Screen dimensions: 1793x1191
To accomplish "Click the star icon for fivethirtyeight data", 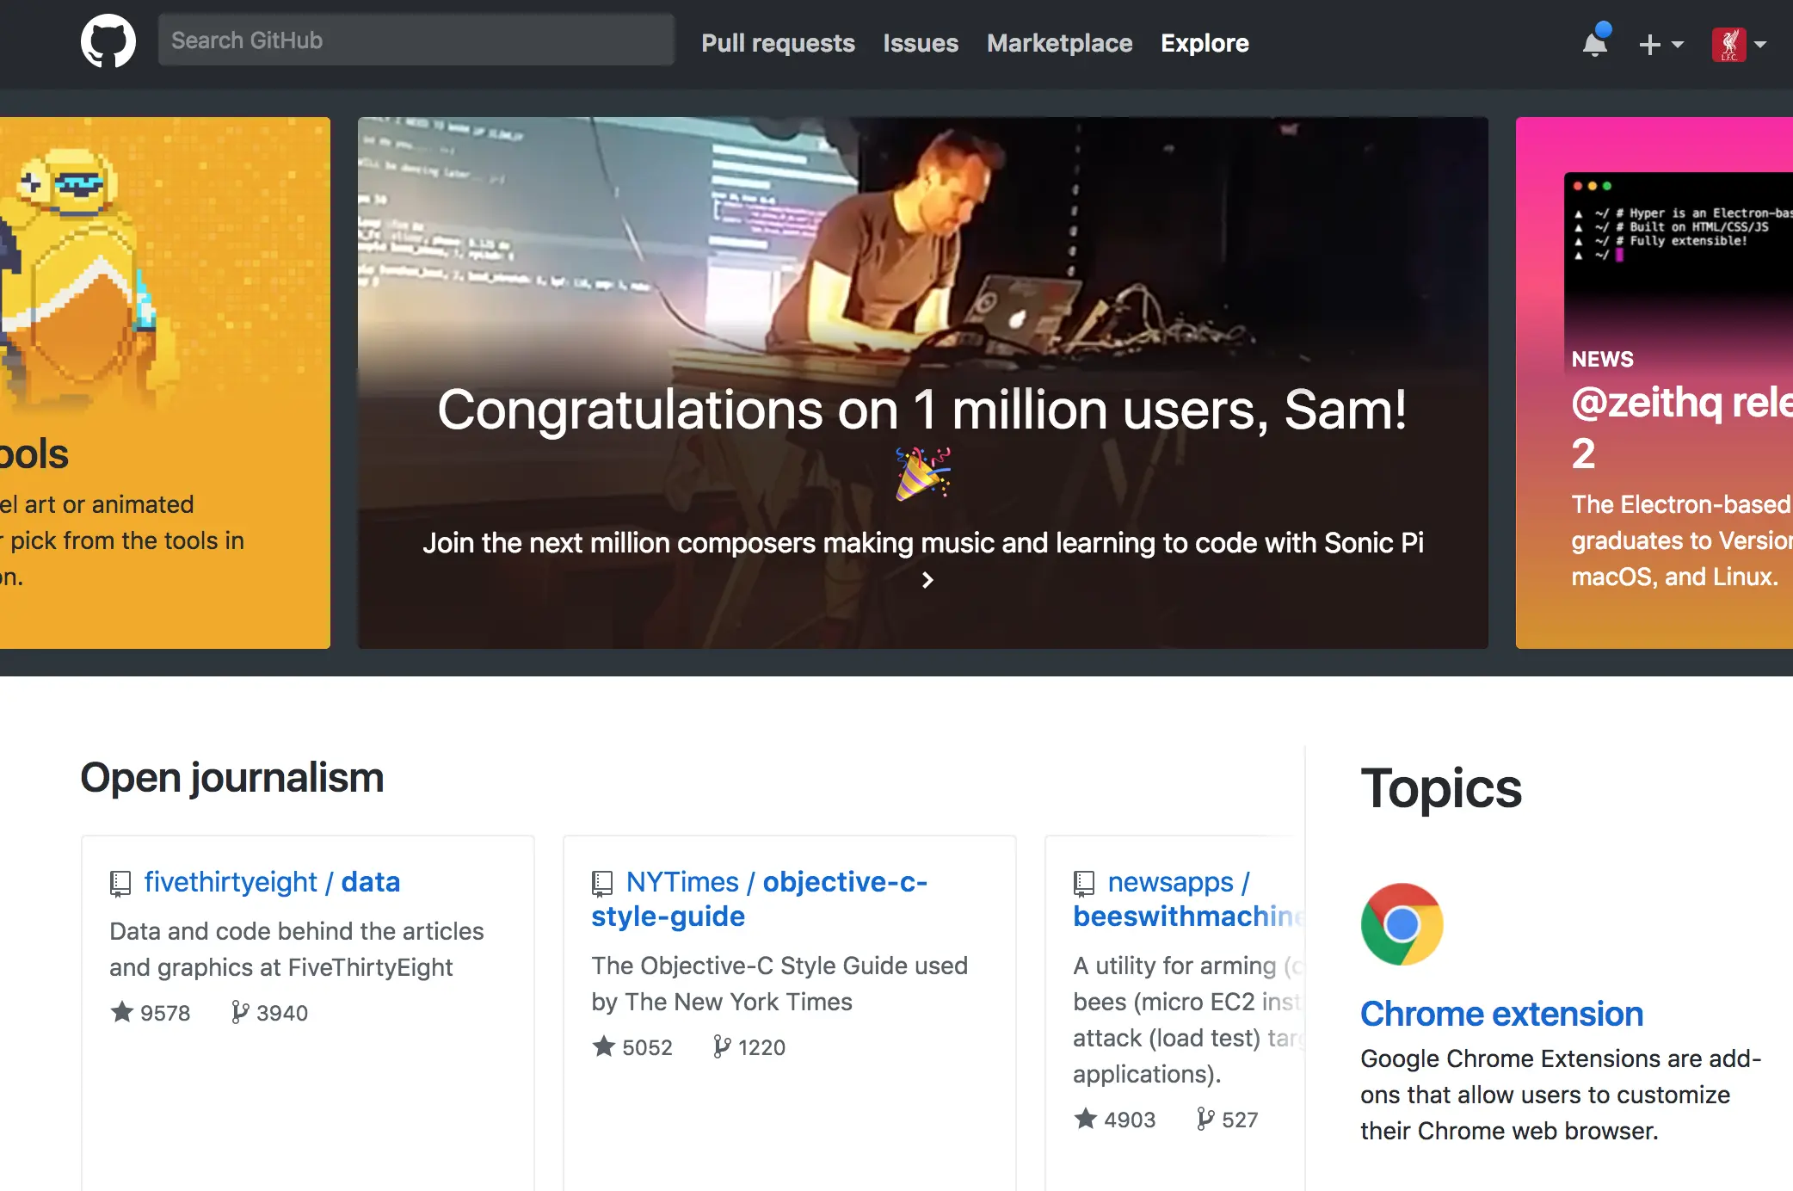I will coord(122,1012).
